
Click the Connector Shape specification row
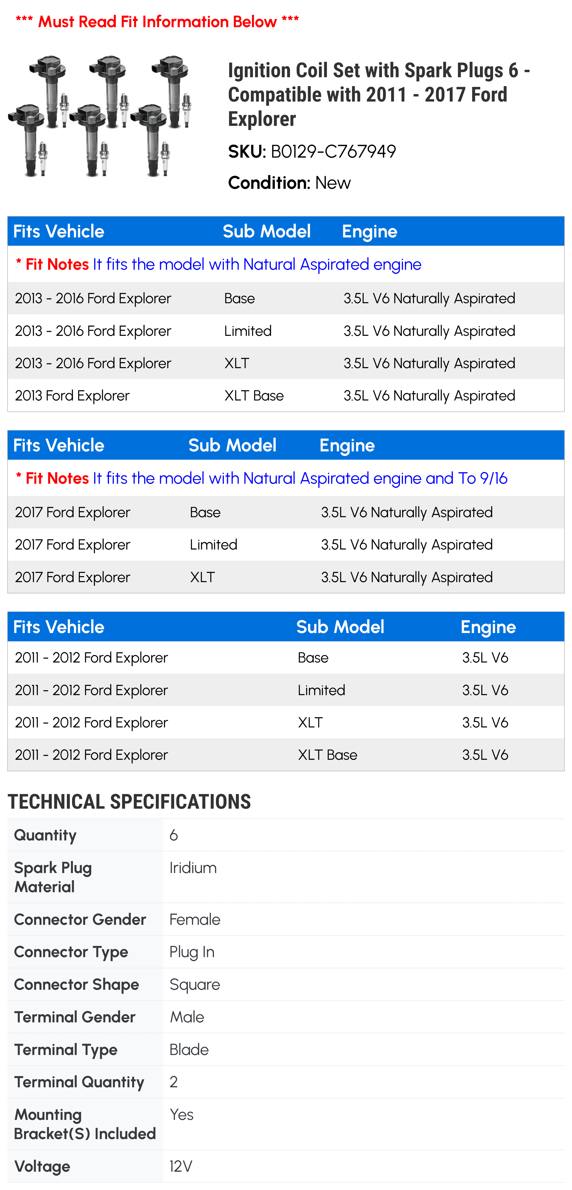pyautogui.click(x=285, y=984)
